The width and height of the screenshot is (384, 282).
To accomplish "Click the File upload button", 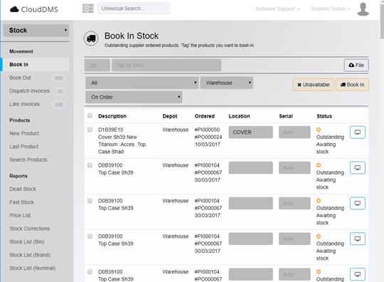I will 356,66.
